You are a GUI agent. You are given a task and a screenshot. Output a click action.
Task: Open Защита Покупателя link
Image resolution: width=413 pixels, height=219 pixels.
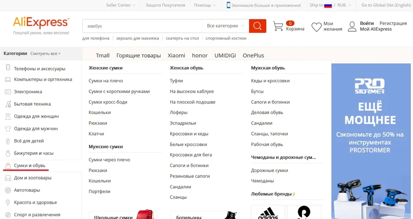(165, 5)
